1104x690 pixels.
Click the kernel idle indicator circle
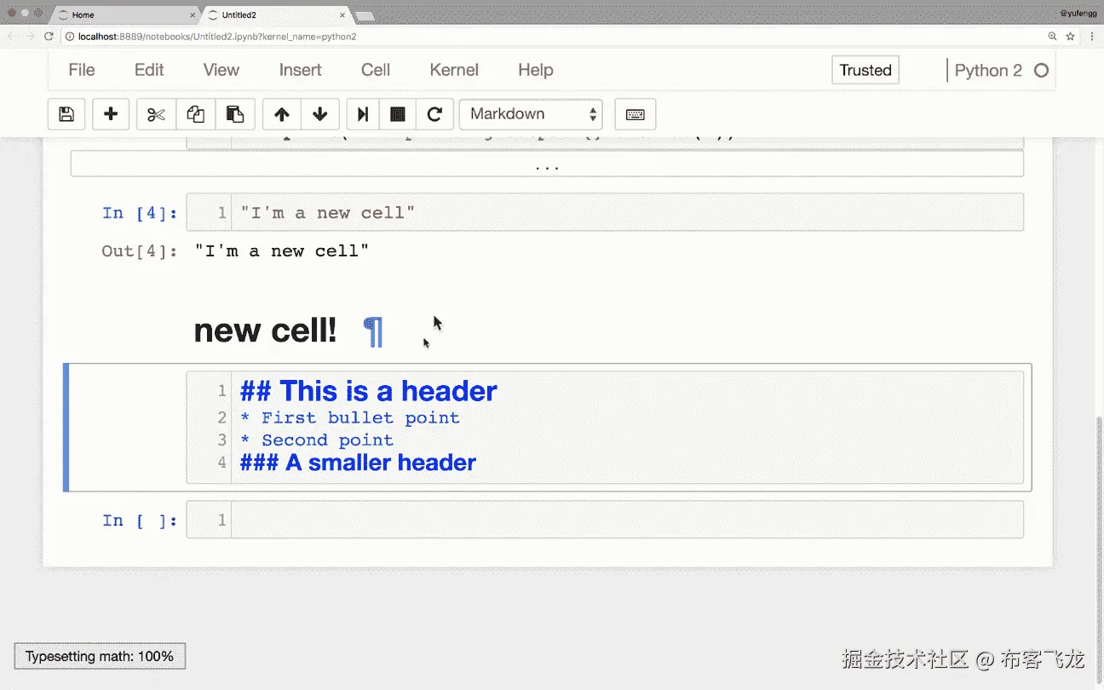click(x=1041, y=71)
